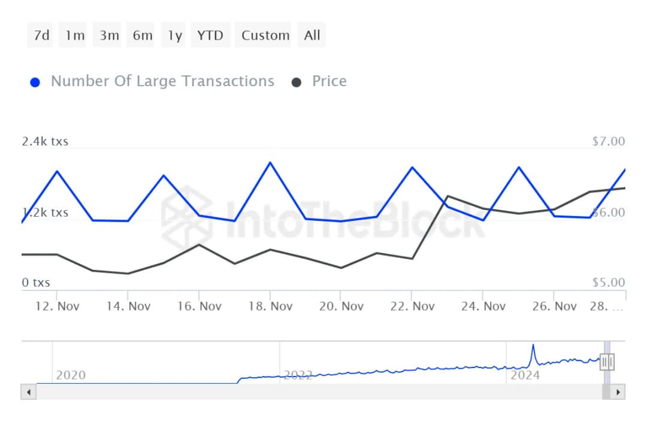The height and width of the screenshot is (431, 647).
Task: Click the 2024 spike in navigator
Action: (x=533, y=347)
